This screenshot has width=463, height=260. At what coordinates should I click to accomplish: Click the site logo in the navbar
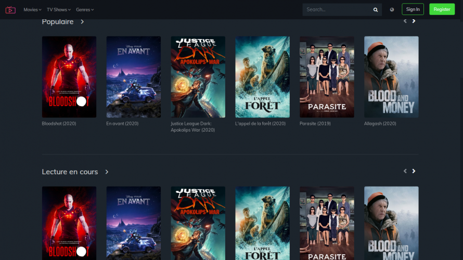pyautogui.click(x=10, y=10)
